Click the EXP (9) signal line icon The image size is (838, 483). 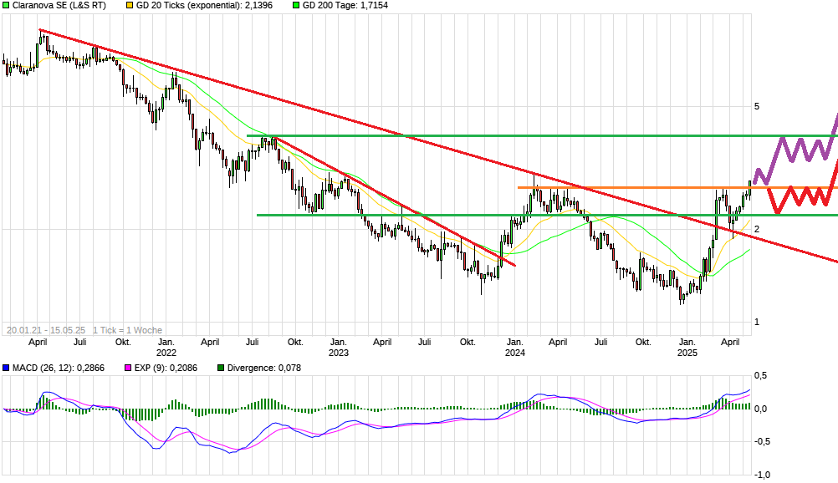tap(128, 368)
